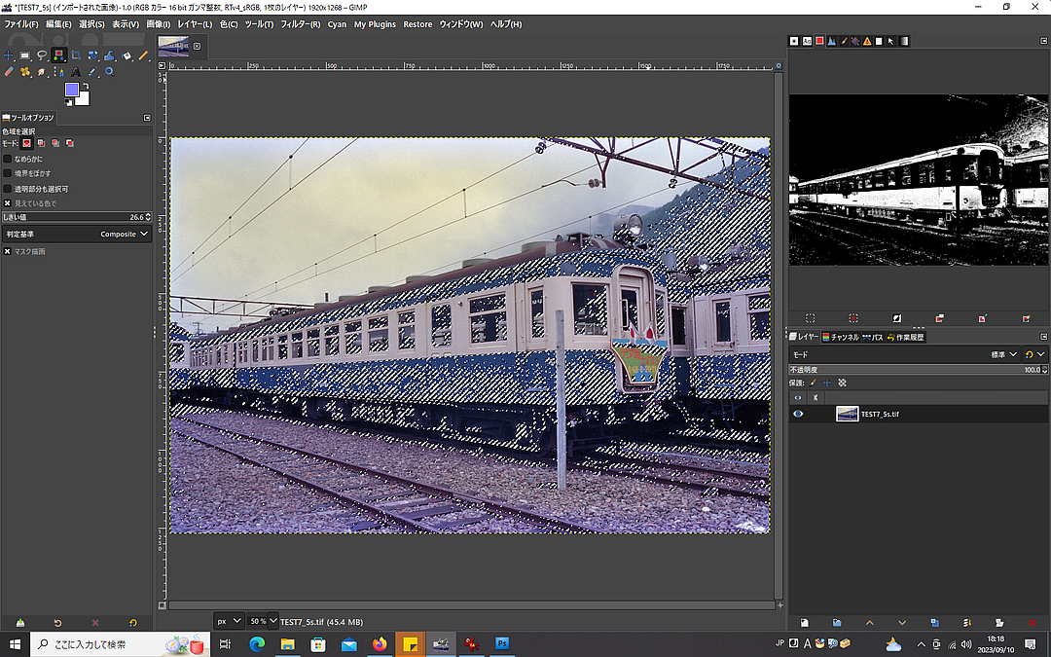Open the layer モード blend mode dropdown

pyautogui.click(x=904, y=354)
